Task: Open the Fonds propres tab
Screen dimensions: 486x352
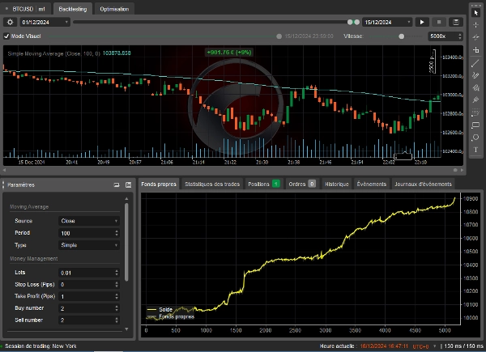Action: tap(159, 184)
